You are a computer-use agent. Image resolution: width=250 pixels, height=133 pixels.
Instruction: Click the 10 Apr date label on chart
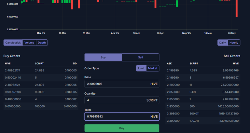tap(136, 33)
